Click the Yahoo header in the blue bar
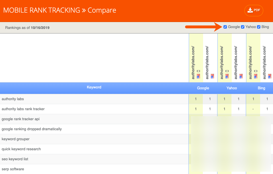Viewport: 273px width, 174px height. point(231,88)
